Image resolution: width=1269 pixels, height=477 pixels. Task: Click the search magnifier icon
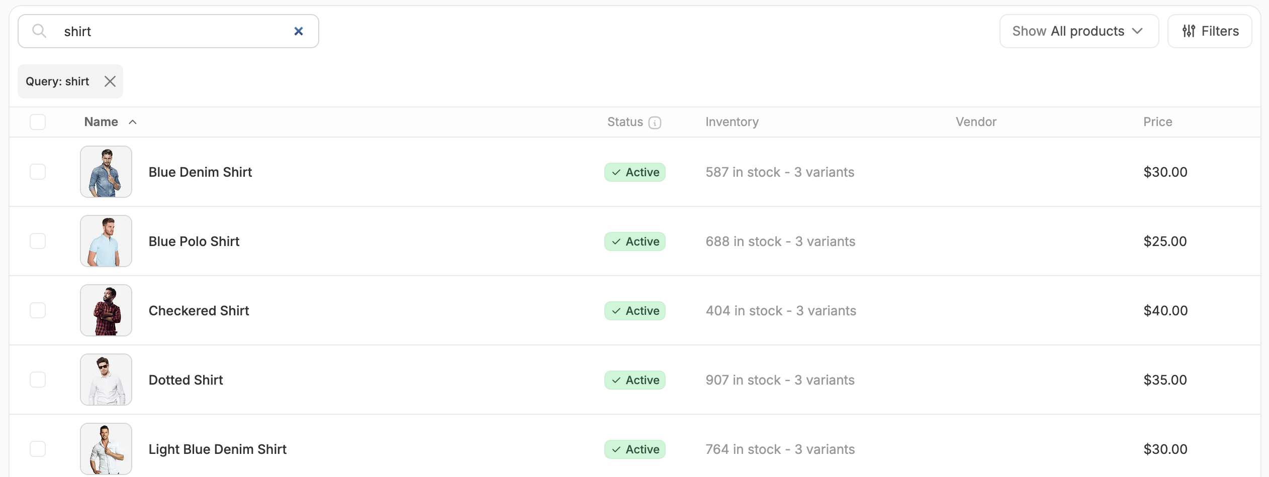(x=39, y=31)
